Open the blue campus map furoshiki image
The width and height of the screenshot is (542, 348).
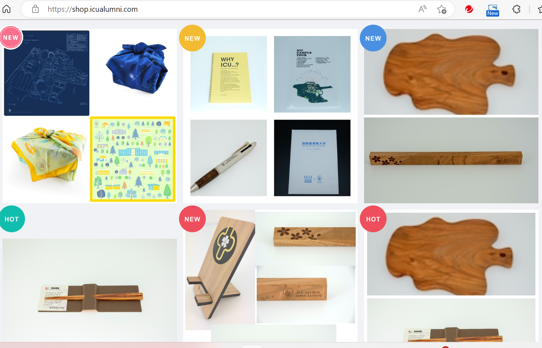(x=47, y=73)
